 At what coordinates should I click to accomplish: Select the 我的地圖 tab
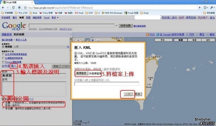(x=19, y=34)
